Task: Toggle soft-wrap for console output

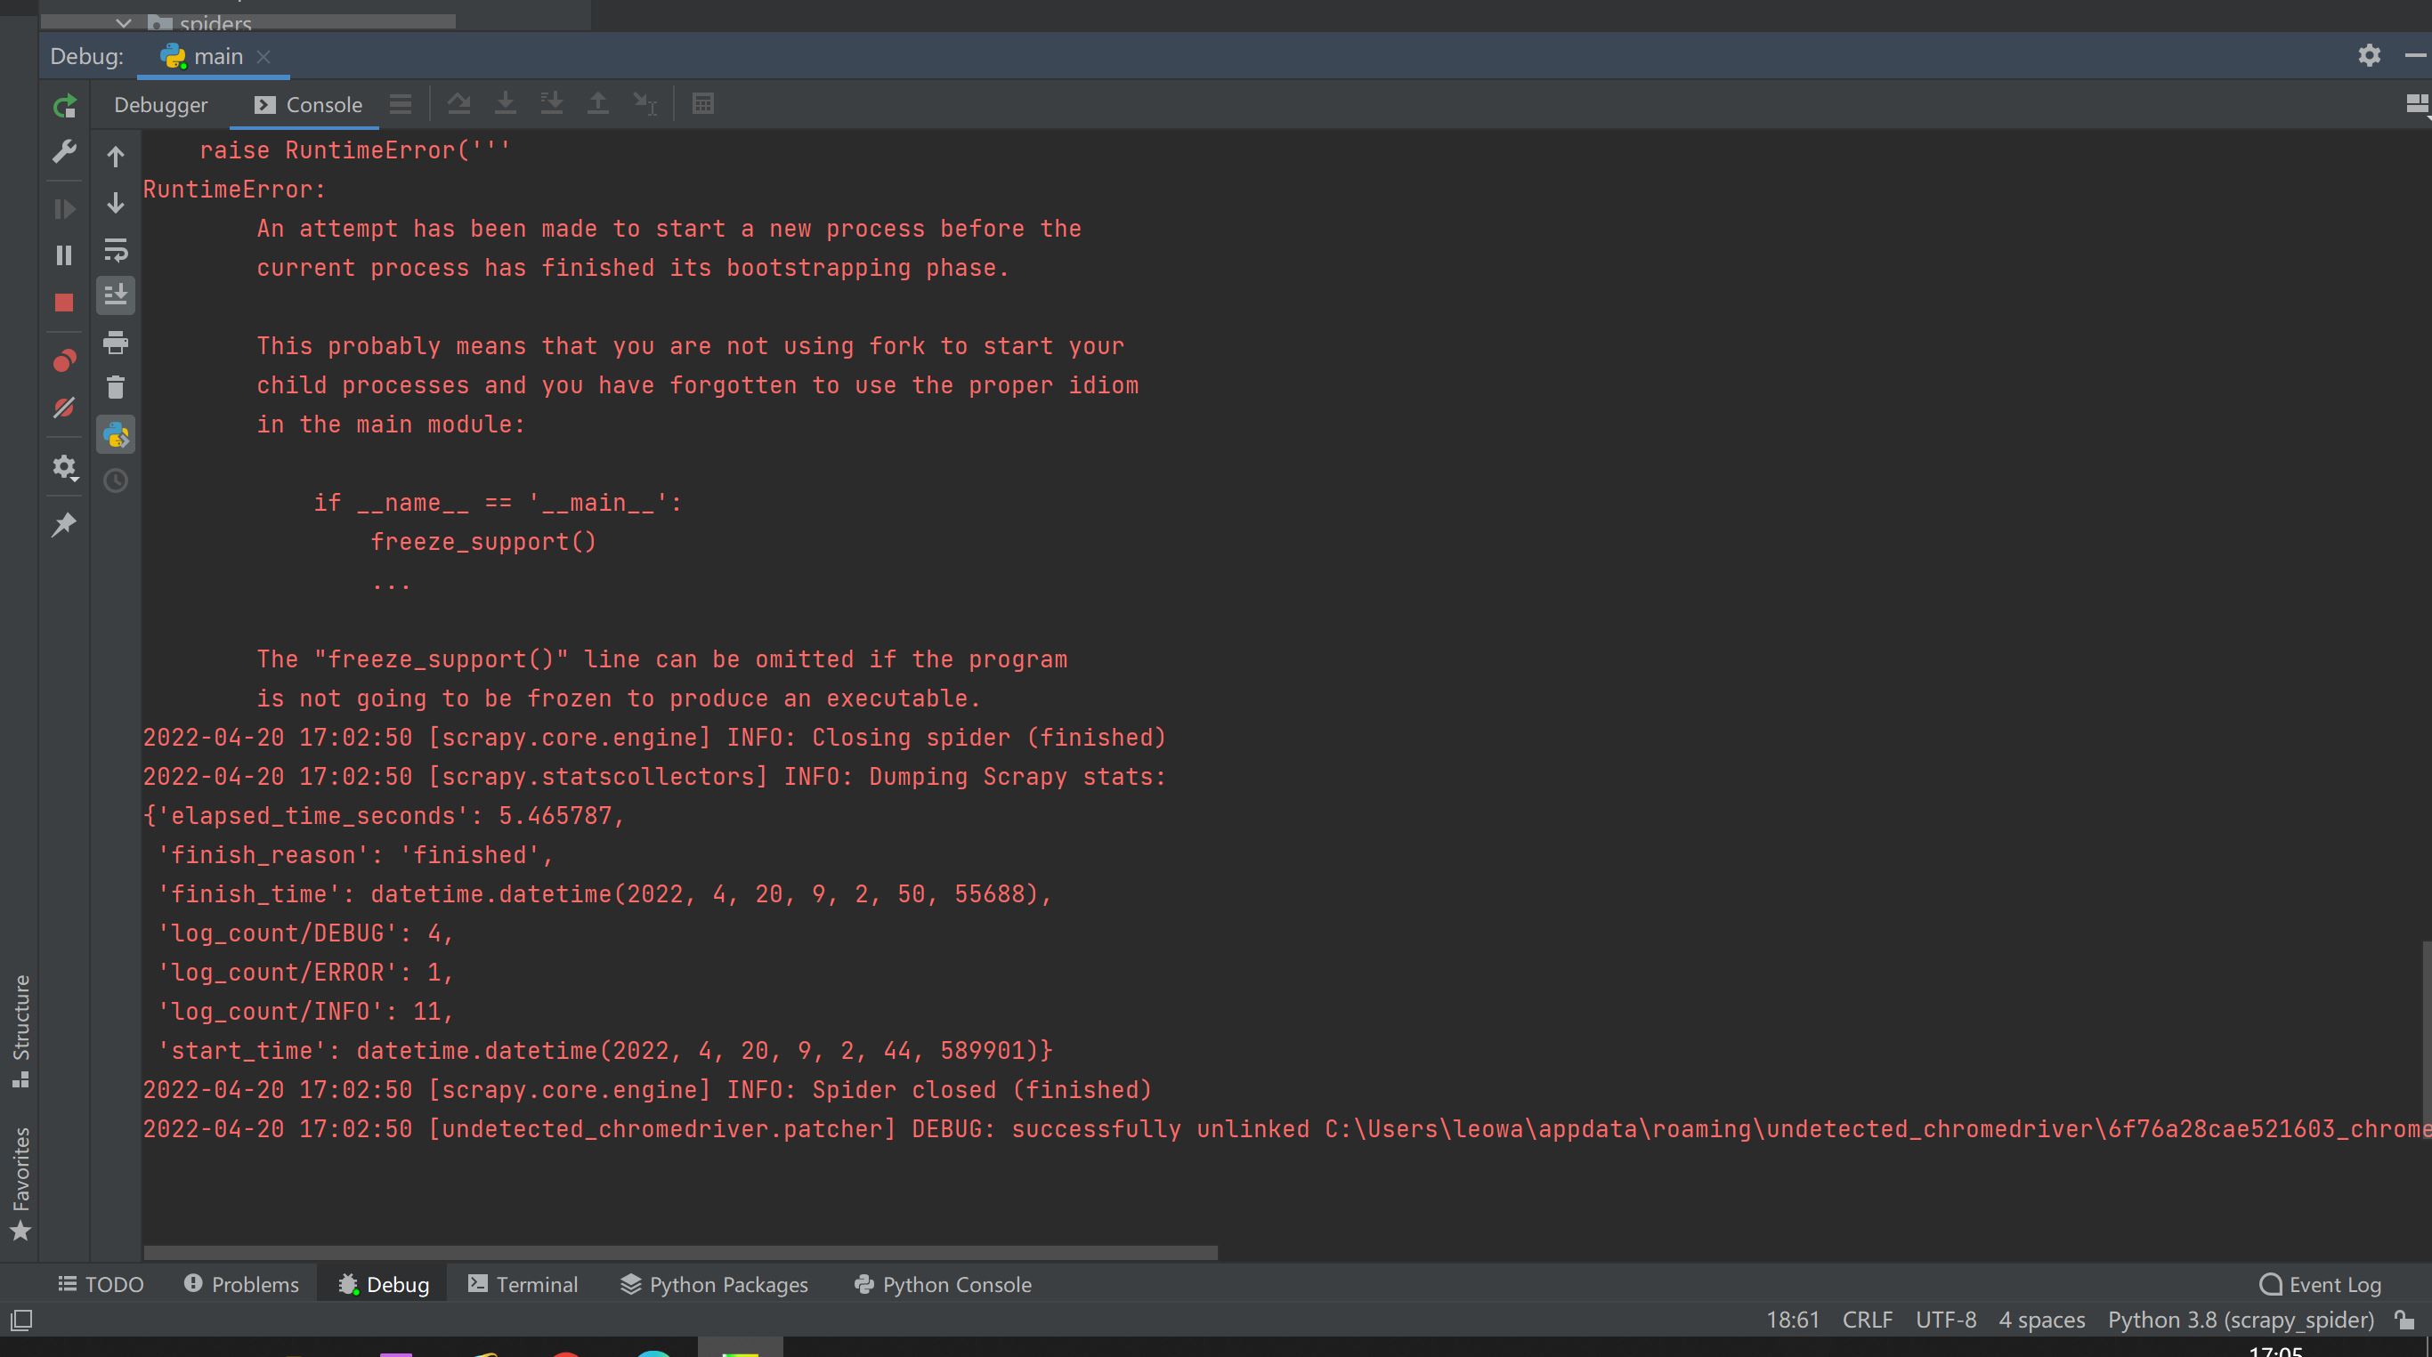Action: coord(115,250)
